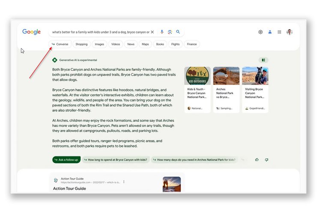Toggle the AI answer layout view button

(263, 60)
